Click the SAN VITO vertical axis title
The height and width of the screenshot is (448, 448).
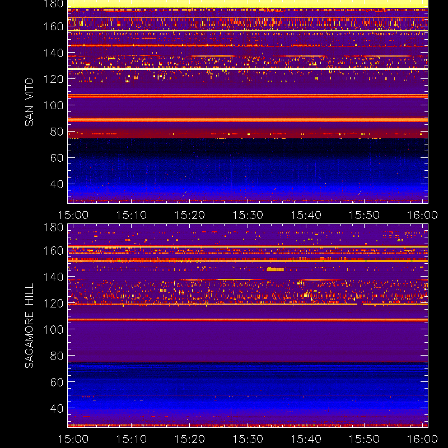click(x=29, y=102)
